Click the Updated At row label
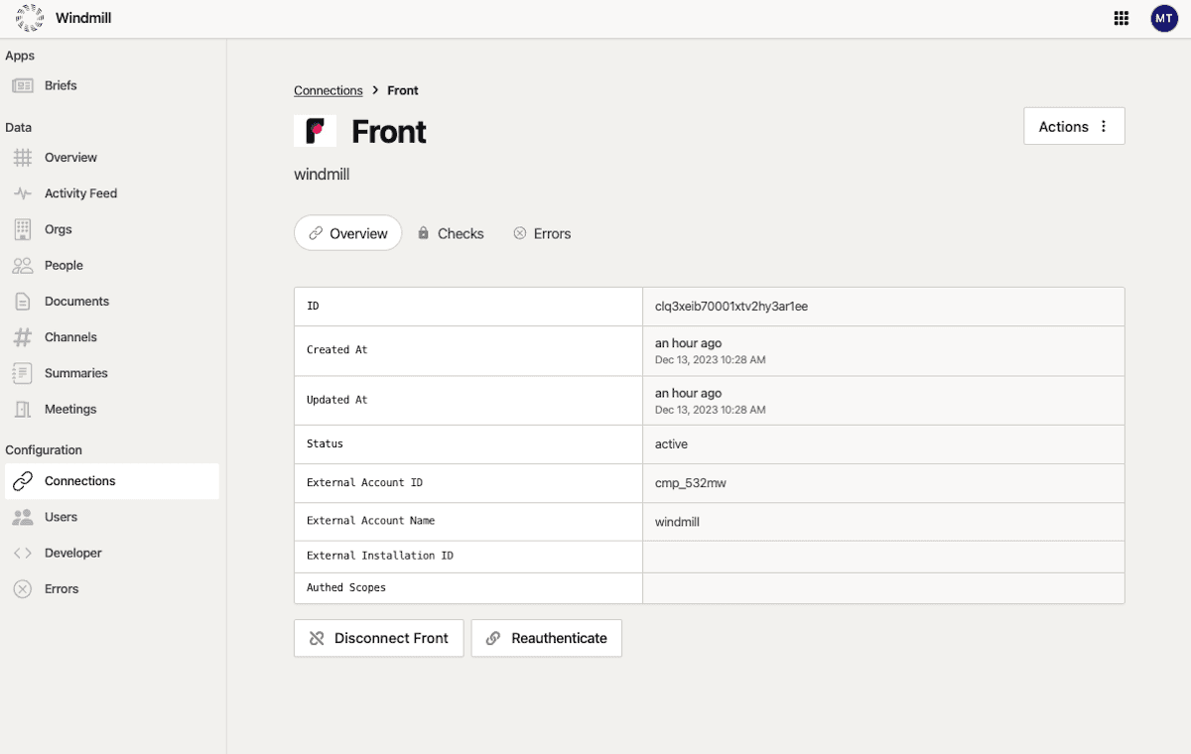 tap(337, 400)
